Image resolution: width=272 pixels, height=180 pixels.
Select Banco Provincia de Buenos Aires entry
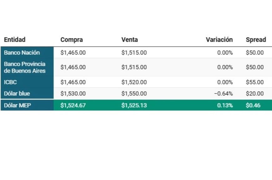[x=25, y=67]
